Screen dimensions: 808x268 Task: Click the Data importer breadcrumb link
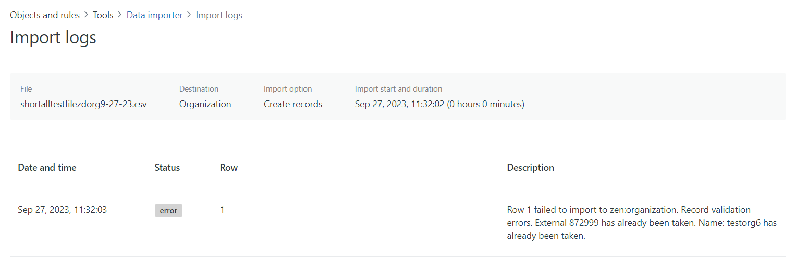click(x=154, y=15)
